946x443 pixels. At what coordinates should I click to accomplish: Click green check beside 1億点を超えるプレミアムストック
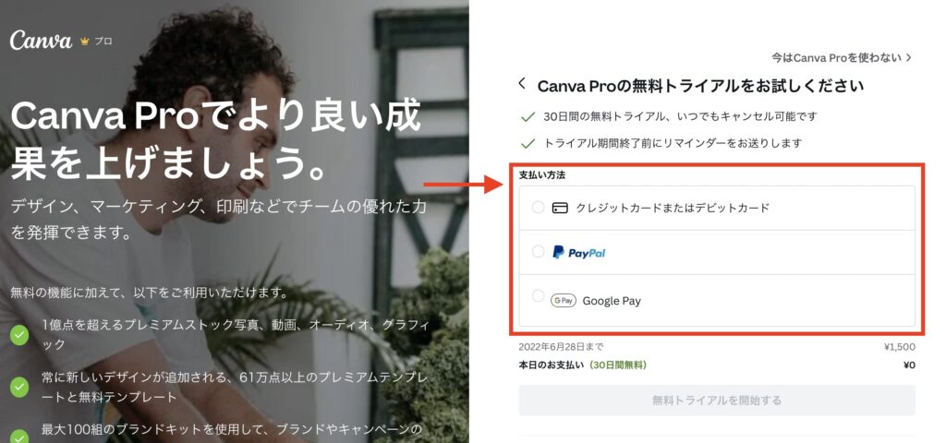tap(19, 335)
